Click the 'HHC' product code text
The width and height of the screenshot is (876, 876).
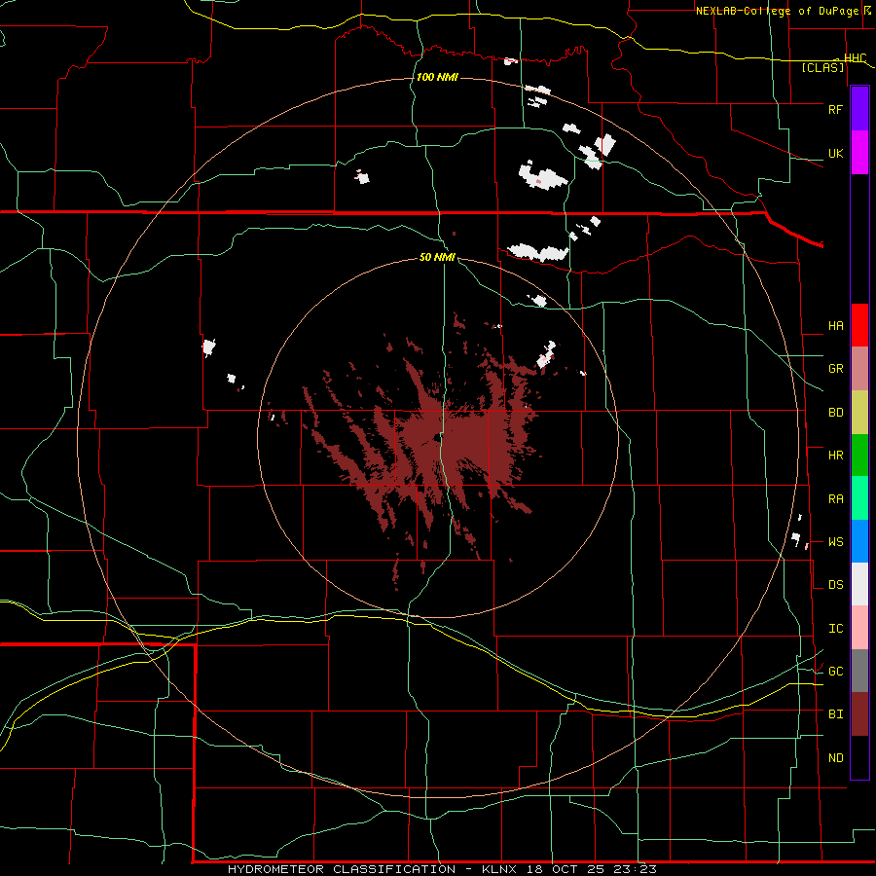[x=855, y=58]
